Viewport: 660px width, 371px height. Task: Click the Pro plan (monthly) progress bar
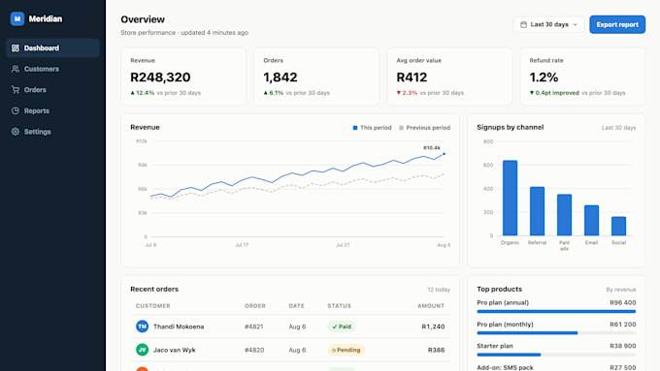(x=556, y=333)
